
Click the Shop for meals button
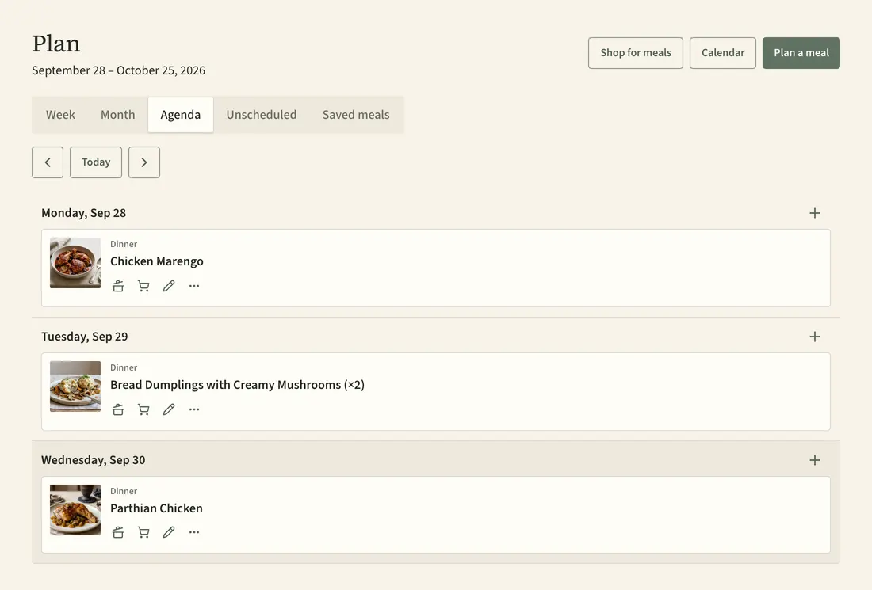(636, 53)
